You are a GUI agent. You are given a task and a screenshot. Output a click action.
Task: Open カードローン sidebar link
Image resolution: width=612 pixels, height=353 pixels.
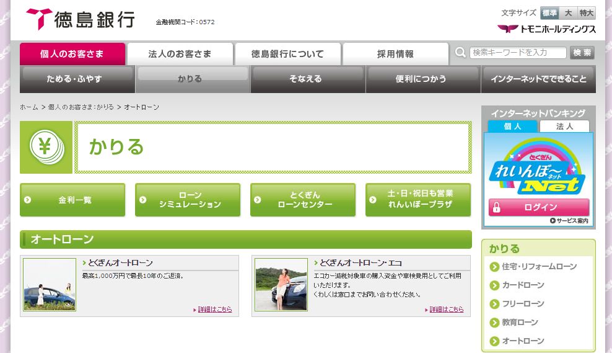(523, 285)
